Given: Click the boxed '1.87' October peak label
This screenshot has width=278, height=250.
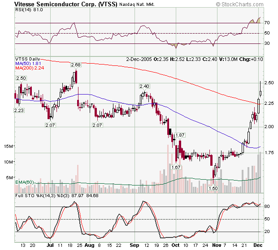Looking at the screenshot, I should coord(180,135).
